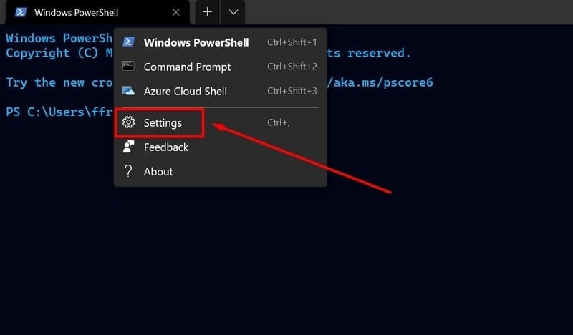Collapse the profile dropdown chevron

pyautogui.click(x=233, y=12)
